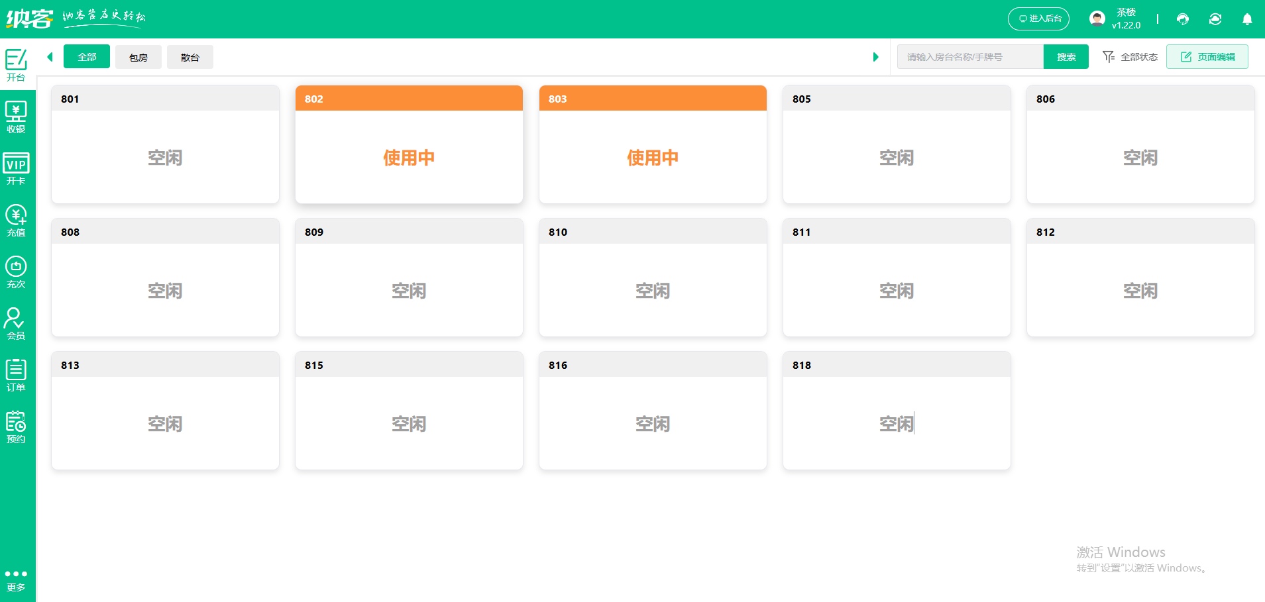Screen dimensions: 1265x602
Task: Switch to the 包房 tab
Action: click(138, 58)
